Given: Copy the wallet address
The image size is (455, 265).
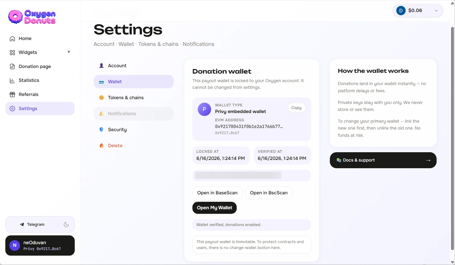Looking at the screenshot, I should [296, 108].
